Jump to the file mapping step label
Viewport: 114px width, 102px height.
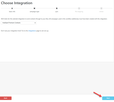tap(79, 12)
